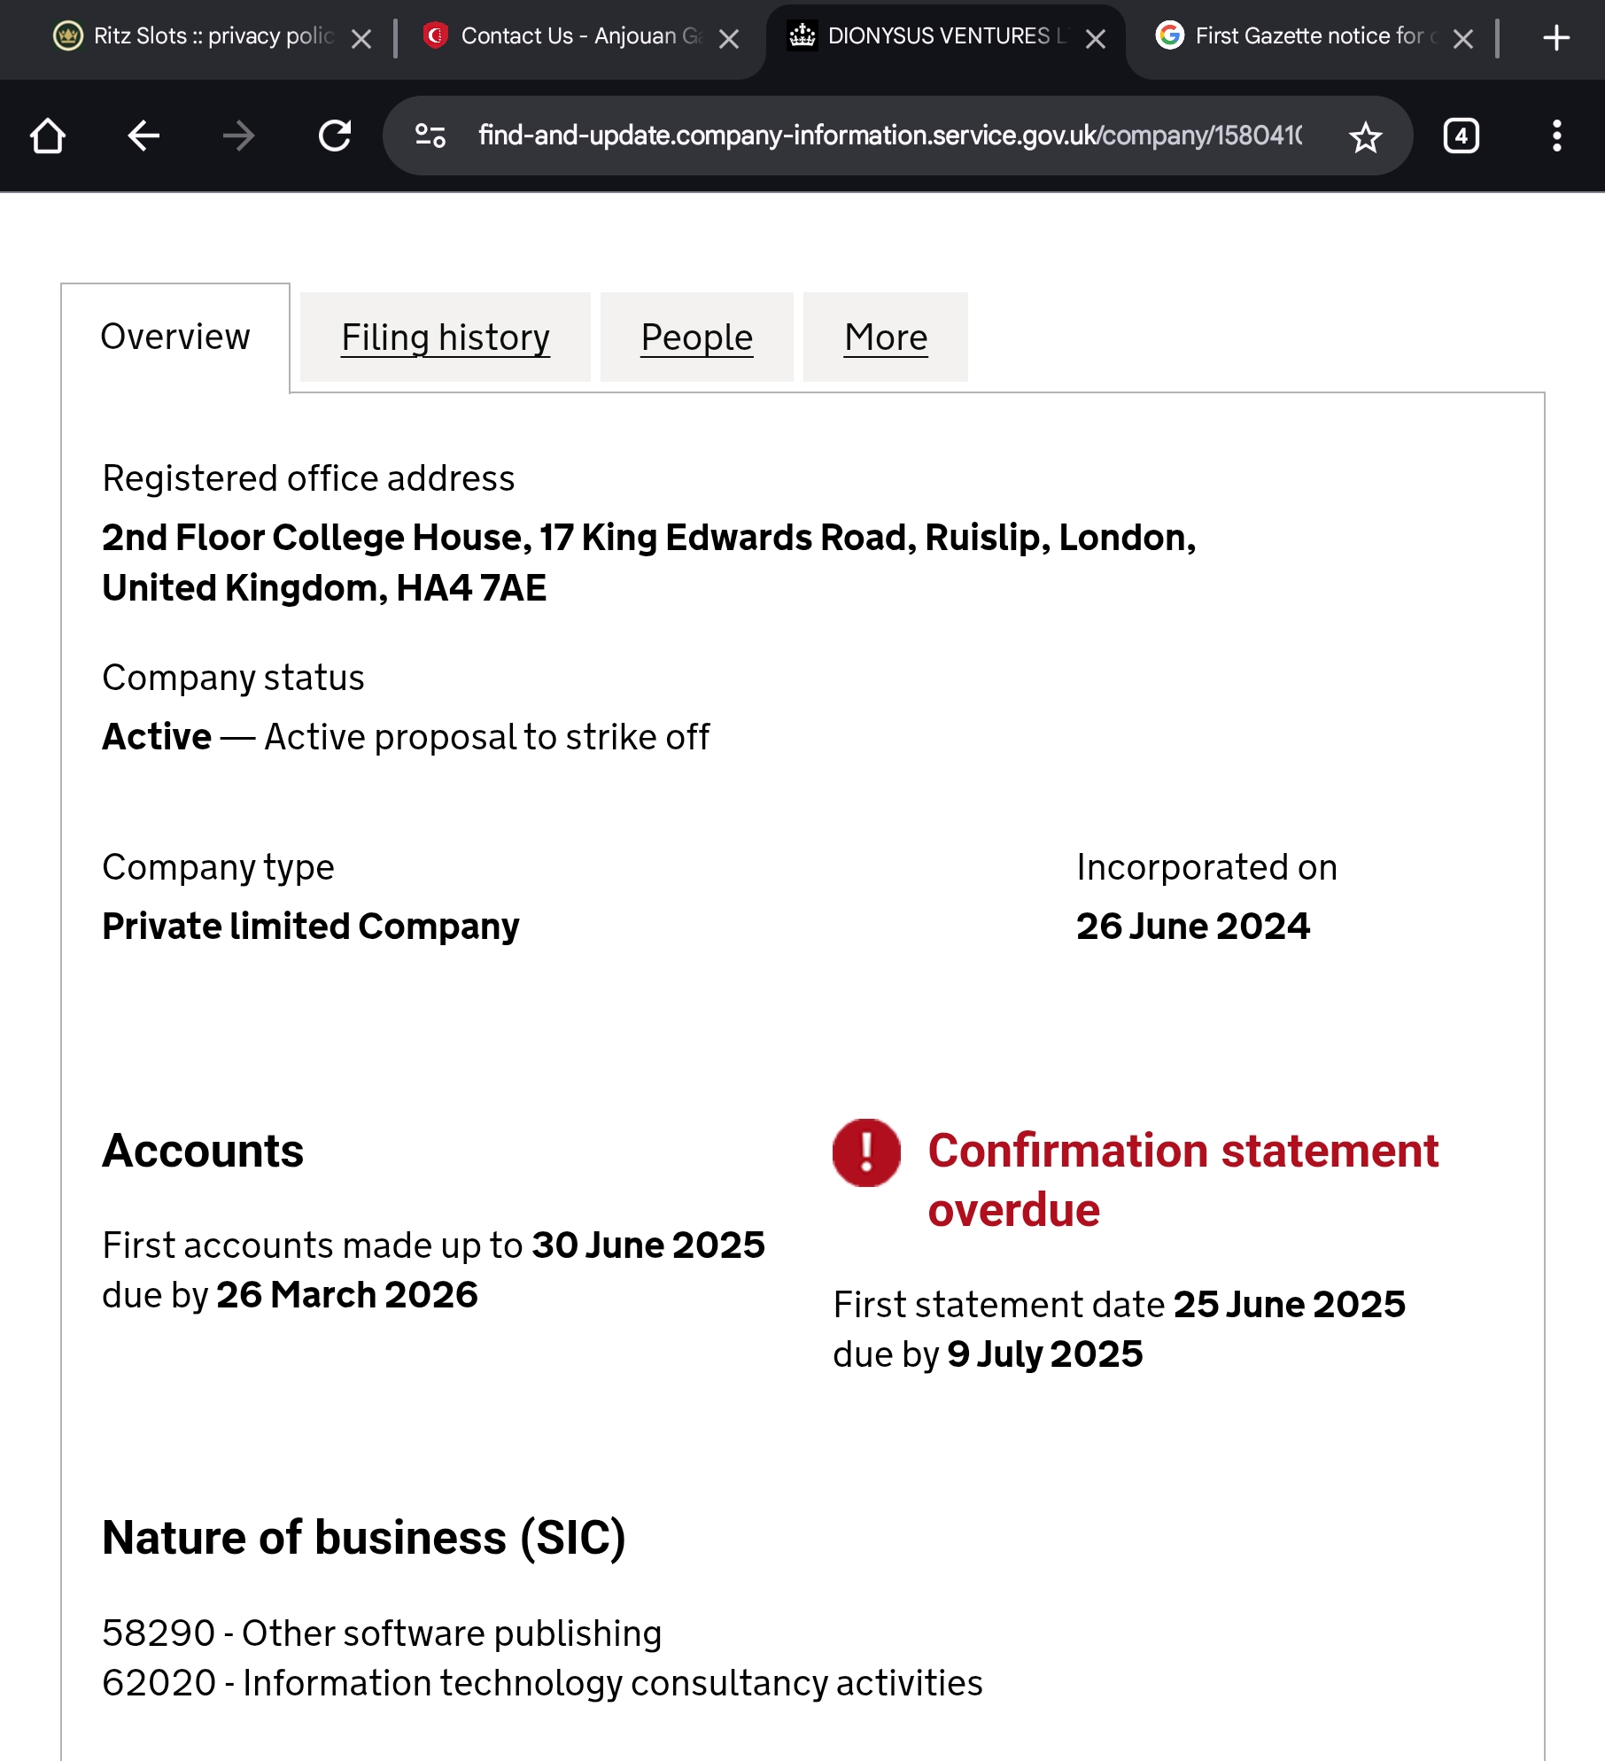Close the Ritz Slots privacy policy tab
This screenshot has height=1761, width=1605.
[x=361, y=39]
